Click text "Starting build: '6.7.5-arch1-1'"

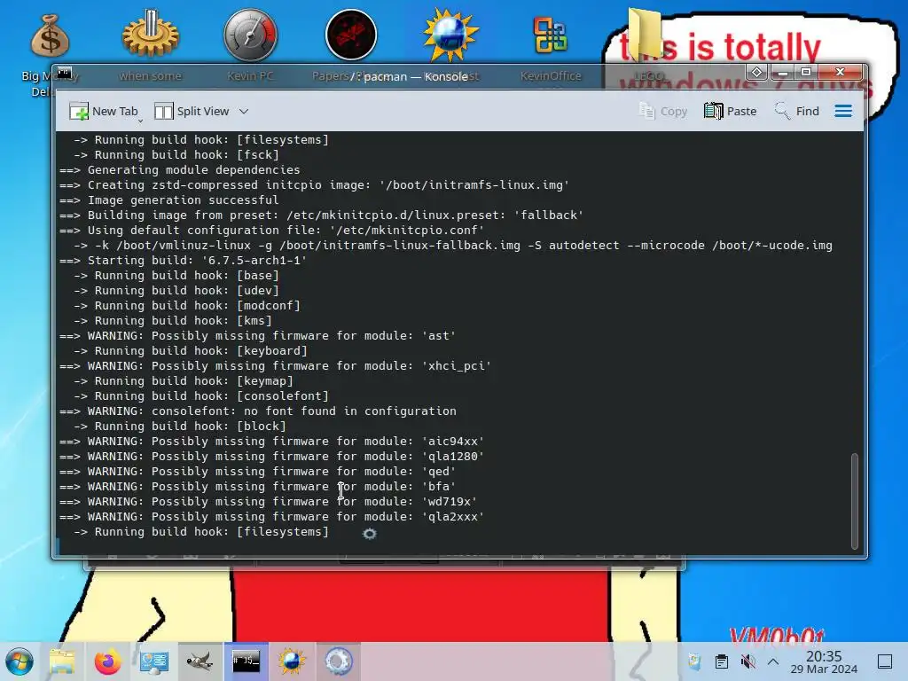pyautogui.click(x=197, y=261)
